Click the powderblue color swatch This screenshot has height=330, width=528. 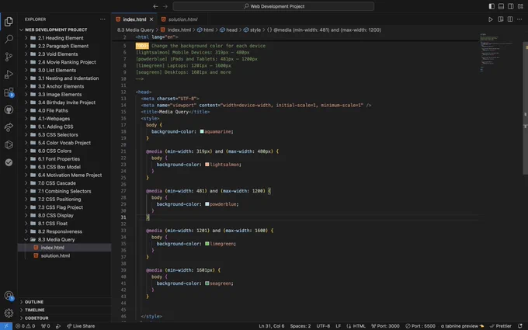tap(207, 204)
